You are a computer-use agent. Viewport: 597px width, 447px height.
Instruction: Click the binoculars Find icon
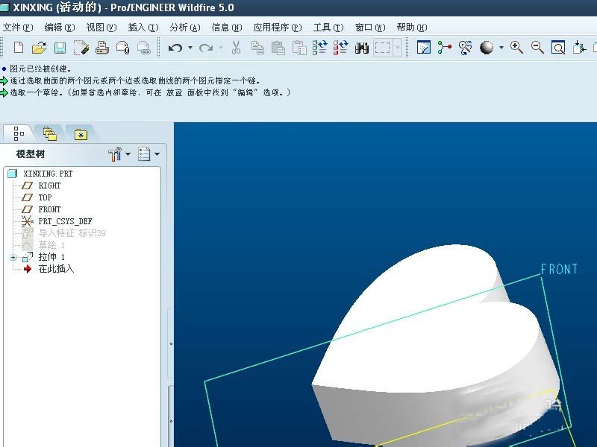click(361, 48)
